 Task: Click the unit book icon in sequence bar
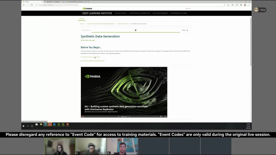[x=135, y=30]
